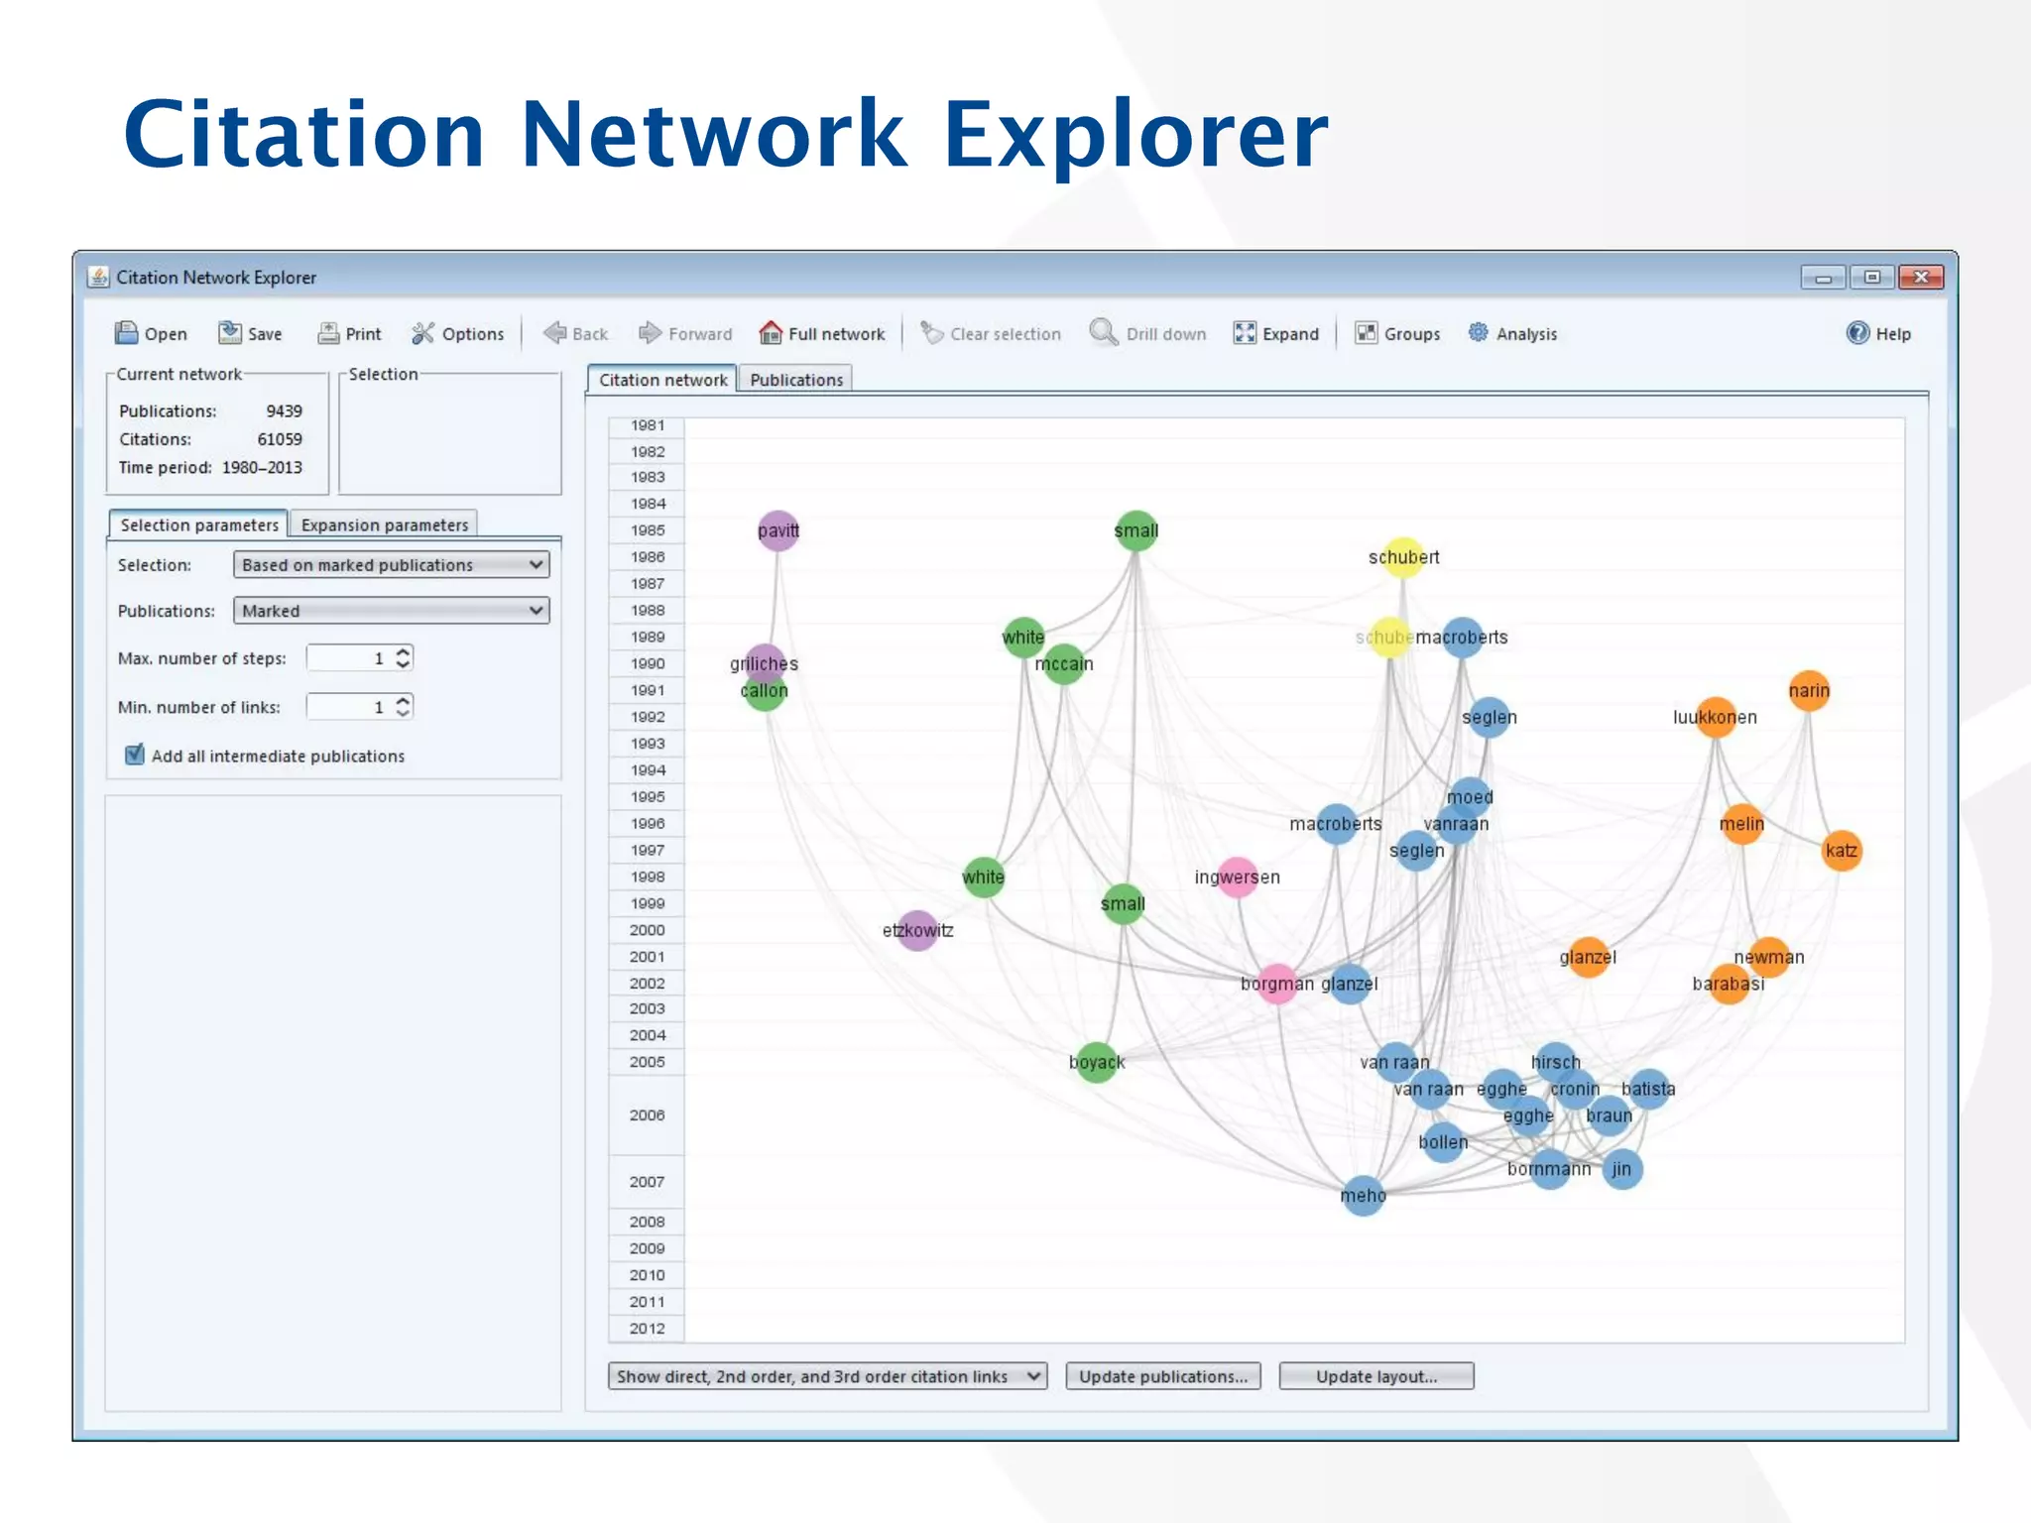The image size is (2031, 1523).
Task: Click the Min. number of links field
Action: pos(350,706)
